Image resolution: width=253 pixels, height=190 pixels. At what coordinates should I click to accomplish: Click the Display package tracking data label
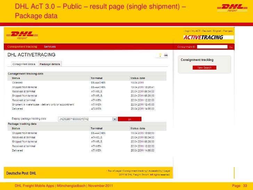(x=29, y=119)
